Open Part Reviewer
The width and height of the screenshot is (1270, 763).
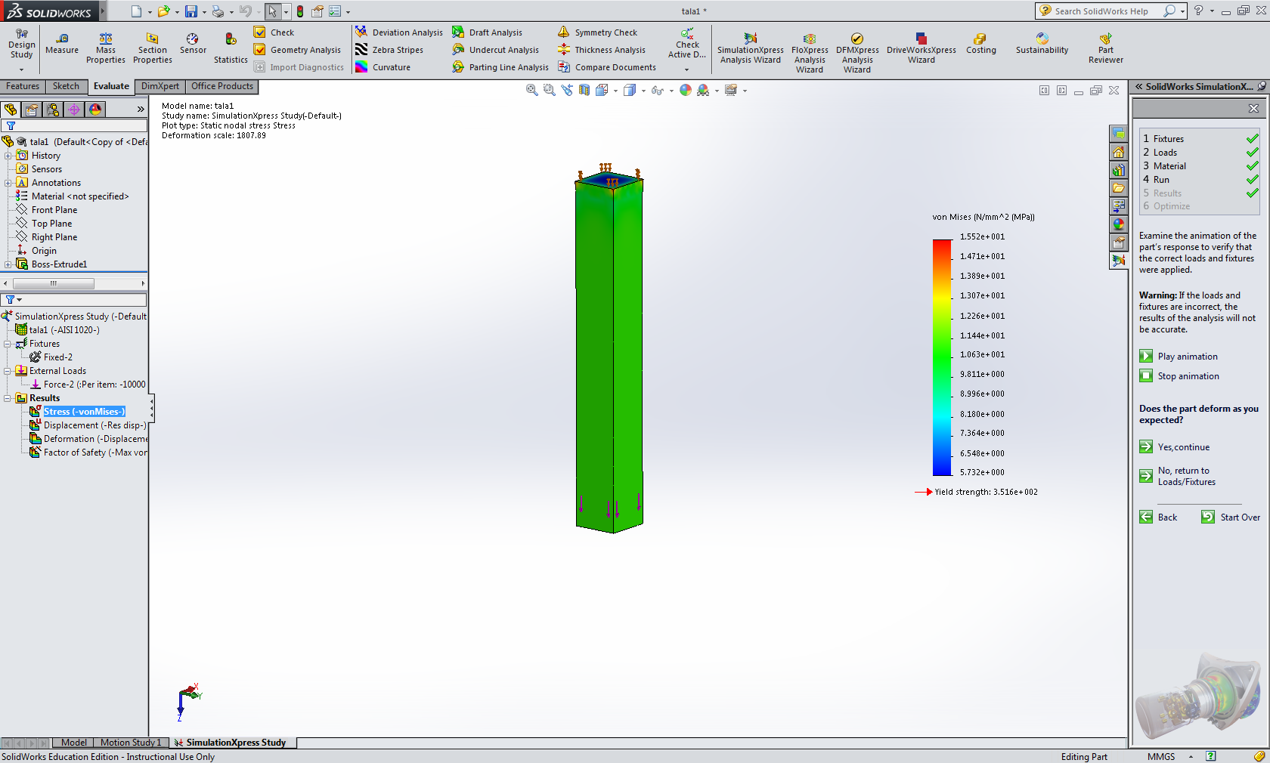click(x=1106, y=48)
